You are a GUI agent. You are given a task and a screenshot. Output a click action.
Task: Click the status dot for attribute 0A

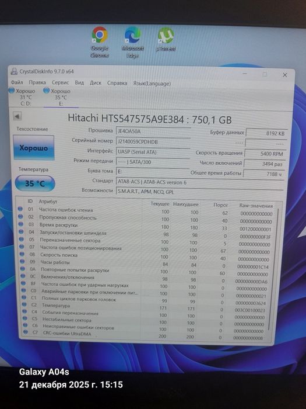pyautogui.click(x=23, y=268)
